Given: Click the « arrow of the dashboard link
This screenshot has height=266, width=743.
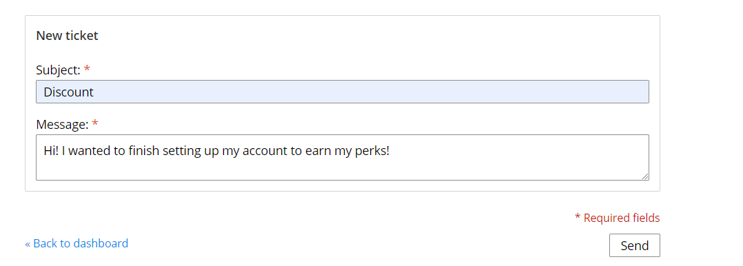Looking at the screenshot, I should point(28,244).
